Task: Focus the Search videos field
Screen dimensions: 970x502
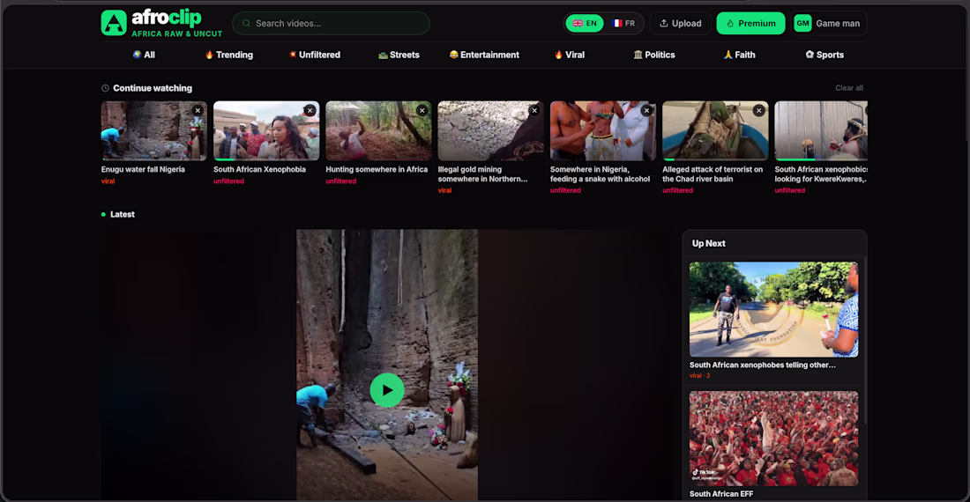Action: (x=331, y=24)
